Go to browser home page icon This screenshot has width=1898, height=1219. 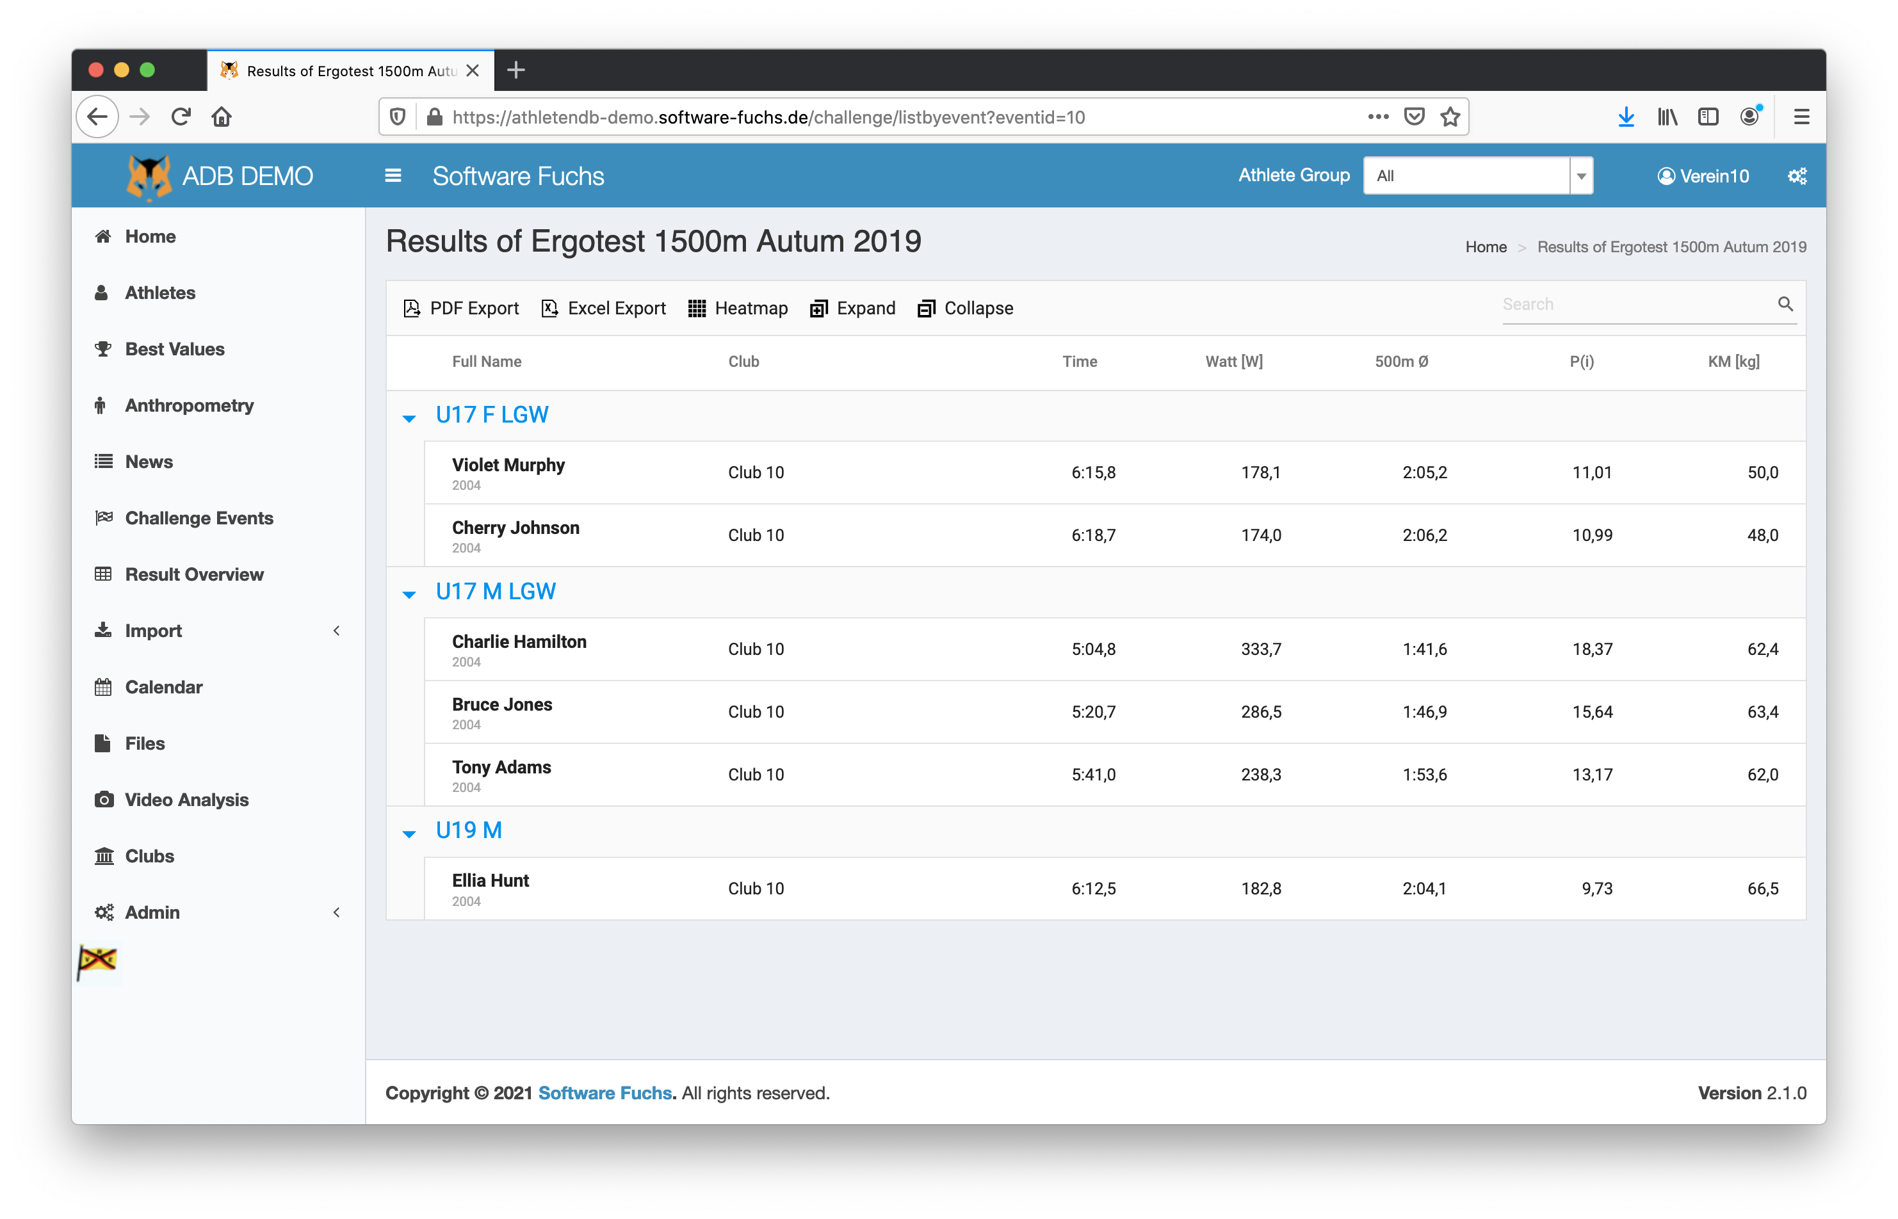pos(222,117)
